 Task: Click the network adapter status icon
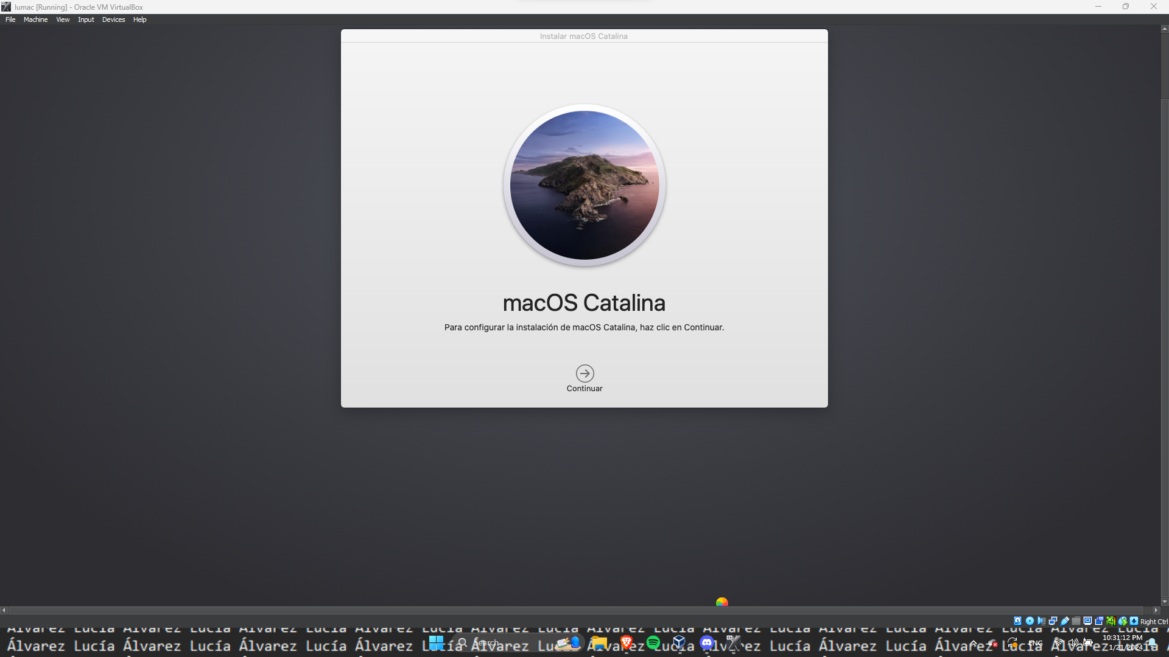coord(1053,621)
